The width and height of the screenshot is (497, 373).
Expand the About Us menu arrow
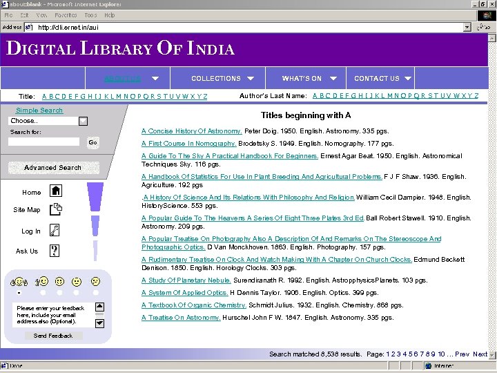[x=155, y=78]
